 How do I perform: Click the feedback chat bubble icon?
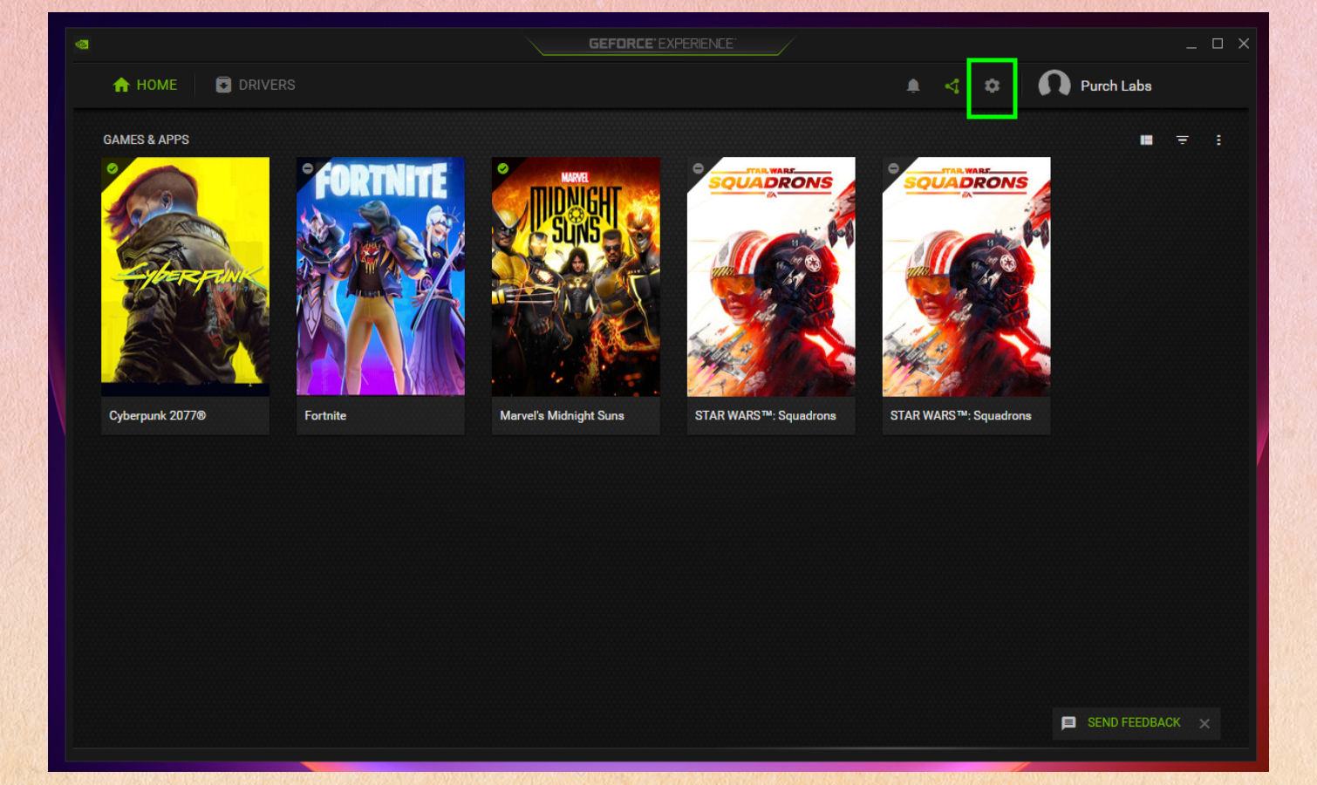1068,723
